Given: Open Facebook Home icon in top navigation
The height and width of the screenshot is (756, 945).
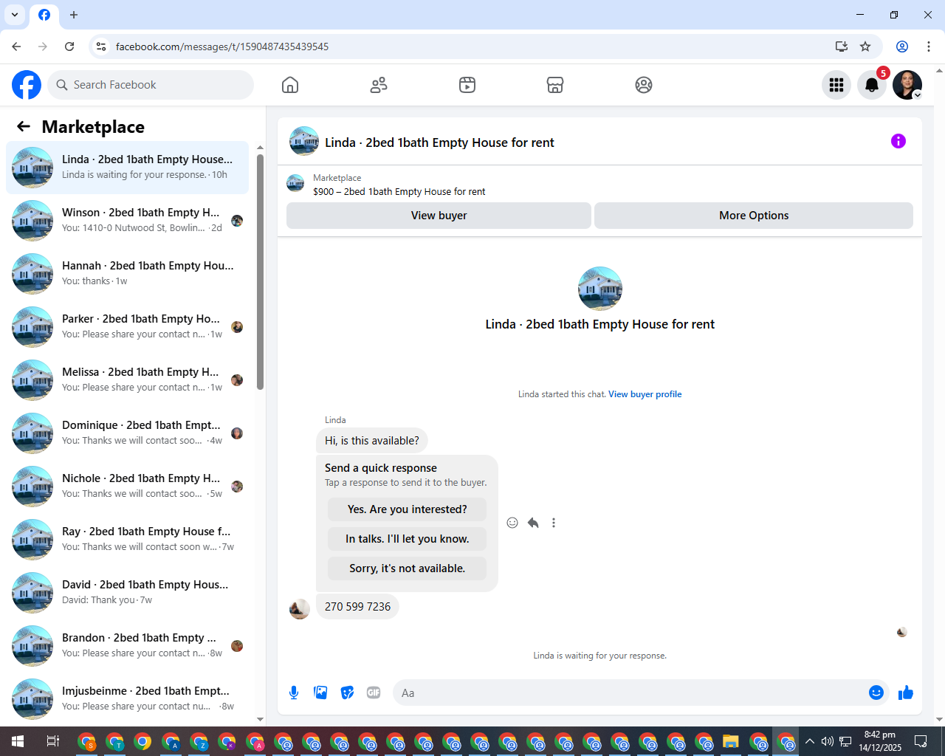Looking at the screenshot, I should pos(290,85).
